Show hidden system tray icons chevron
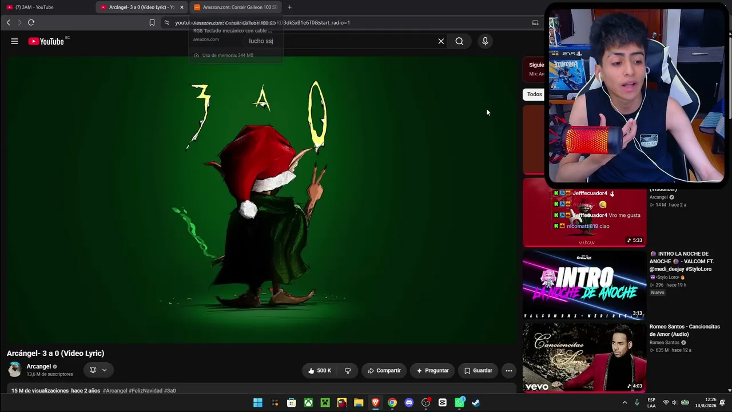The width and height of the screenshot is (732, 412). (624, 403)
